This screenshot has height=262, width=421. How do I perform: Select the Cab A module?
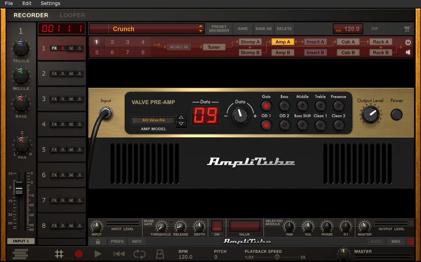348,42
